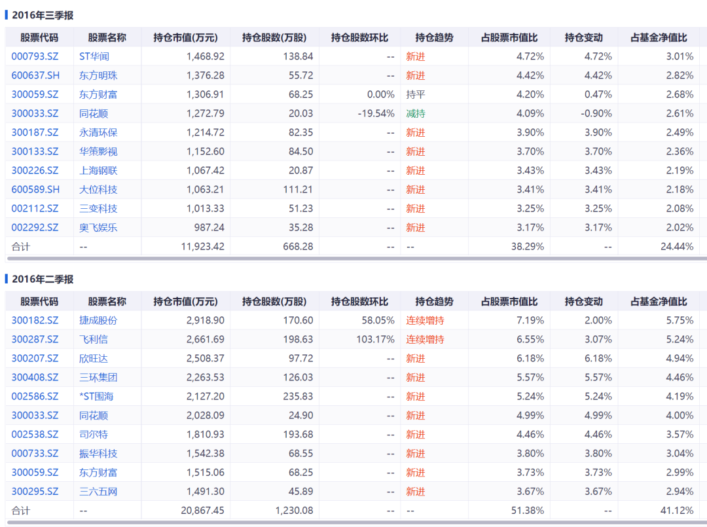Open stock code link 002292.SZ

point(35,227)
